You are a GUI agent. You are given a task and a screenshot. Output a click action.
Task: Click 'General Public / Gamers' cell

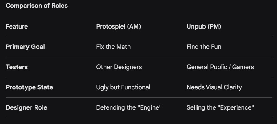coord(220,67)
